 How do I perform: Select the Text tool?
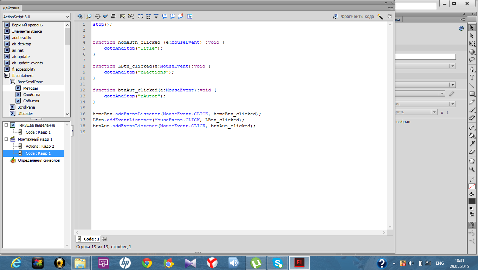(x=472, y=77)
